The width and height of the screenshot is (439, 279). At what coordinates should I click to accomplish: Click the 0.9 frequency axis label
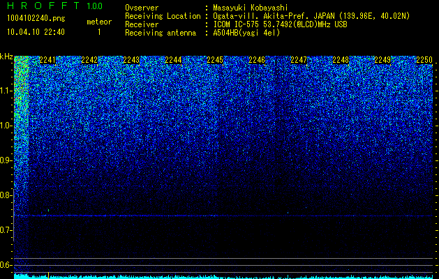tap(6, 160)
